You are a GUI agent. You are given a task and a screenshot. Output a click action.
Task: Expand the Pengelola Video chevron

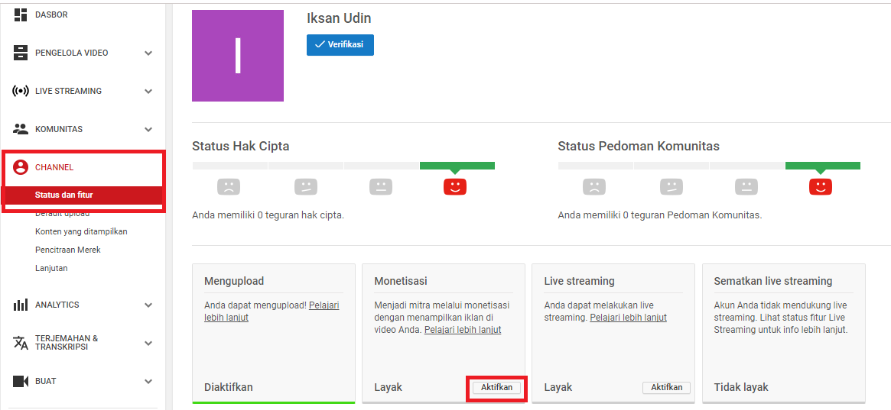(148, 53)
